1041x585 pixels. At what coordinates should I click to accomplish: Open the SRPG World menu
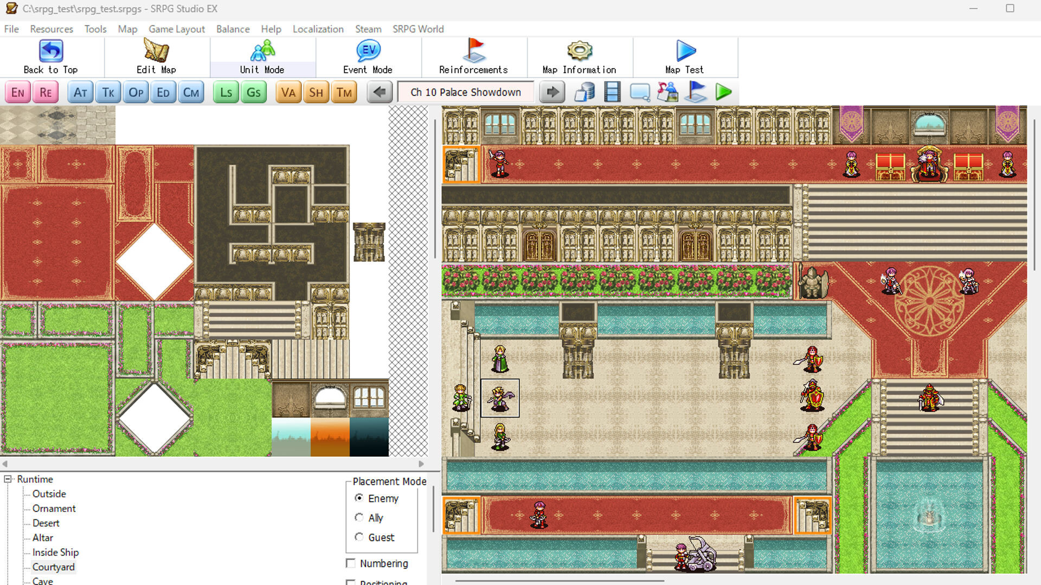[417, 29]
